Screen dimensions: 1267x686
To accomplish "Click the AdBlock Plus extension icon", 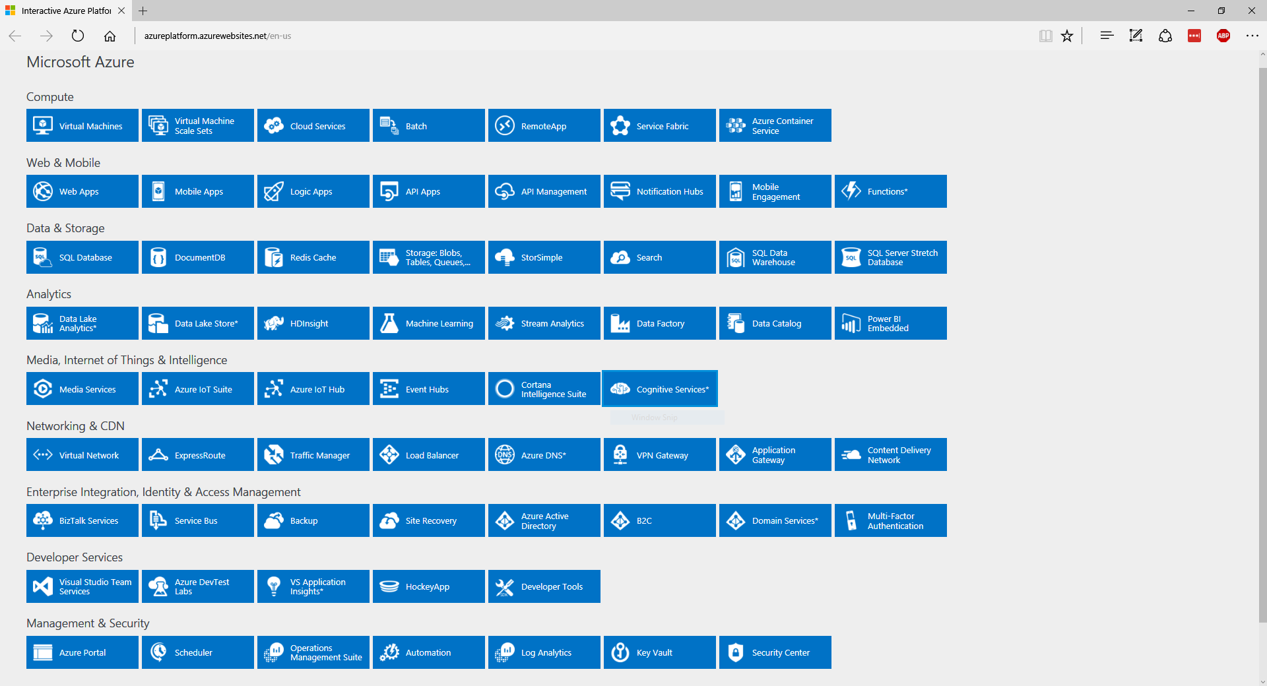I will (x=1223, y=36).
